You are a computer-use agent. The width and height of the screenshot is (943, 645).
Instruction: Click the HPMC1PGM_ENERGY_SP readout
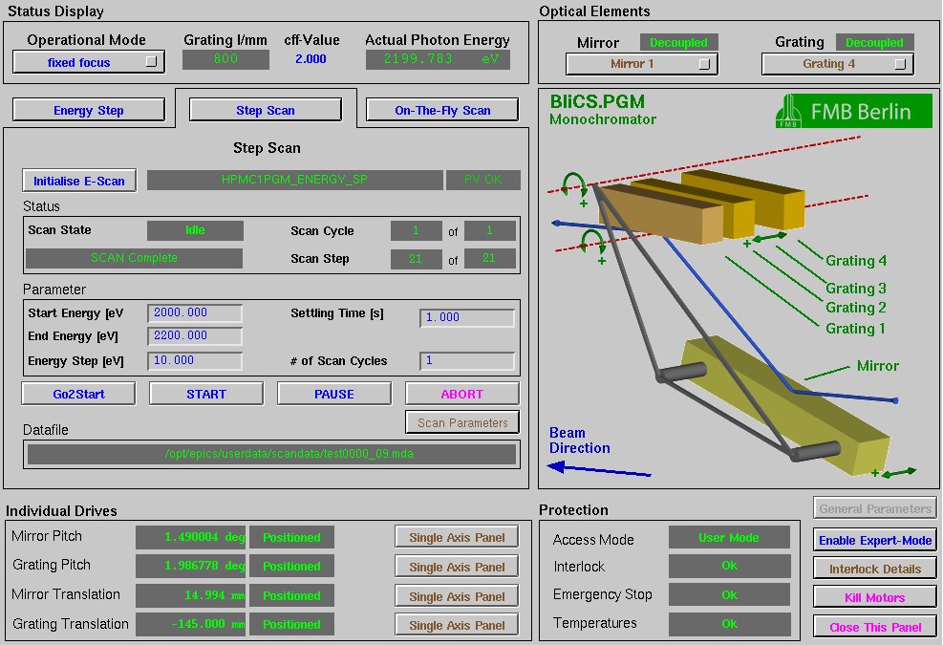click(294, 180)
